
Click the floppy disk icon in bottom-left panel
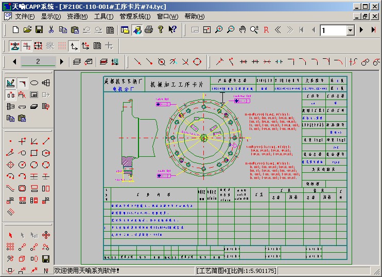click(46, 259)
